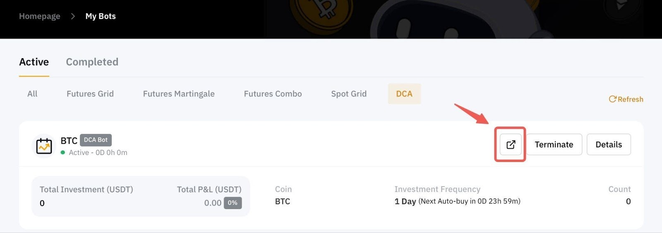Filter bots by Futures Grid
The height and width of the screenshot is (233, 662).
[x=90, y=94]
